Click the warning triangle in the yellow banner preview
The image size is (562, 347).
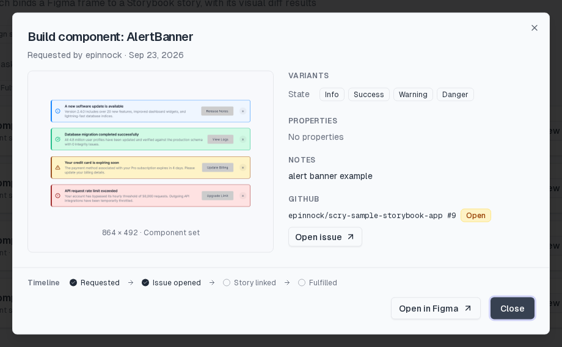57,167
